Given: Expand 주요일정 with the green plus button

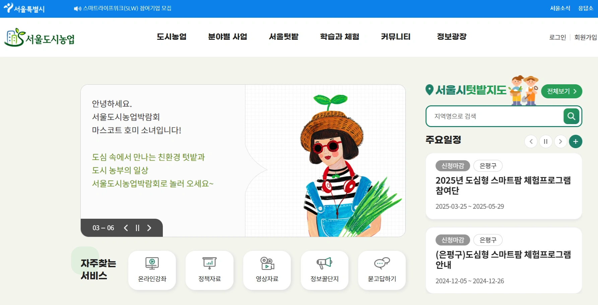Looking at the screenshot, I should 576,141.
